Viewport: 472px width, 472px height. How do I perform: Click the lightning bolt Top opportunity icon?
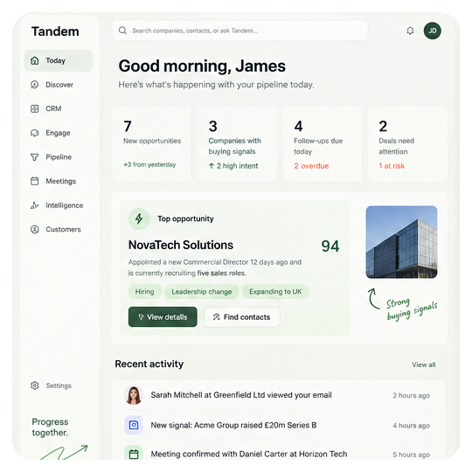pyautogui.click(x=139, y=219)
